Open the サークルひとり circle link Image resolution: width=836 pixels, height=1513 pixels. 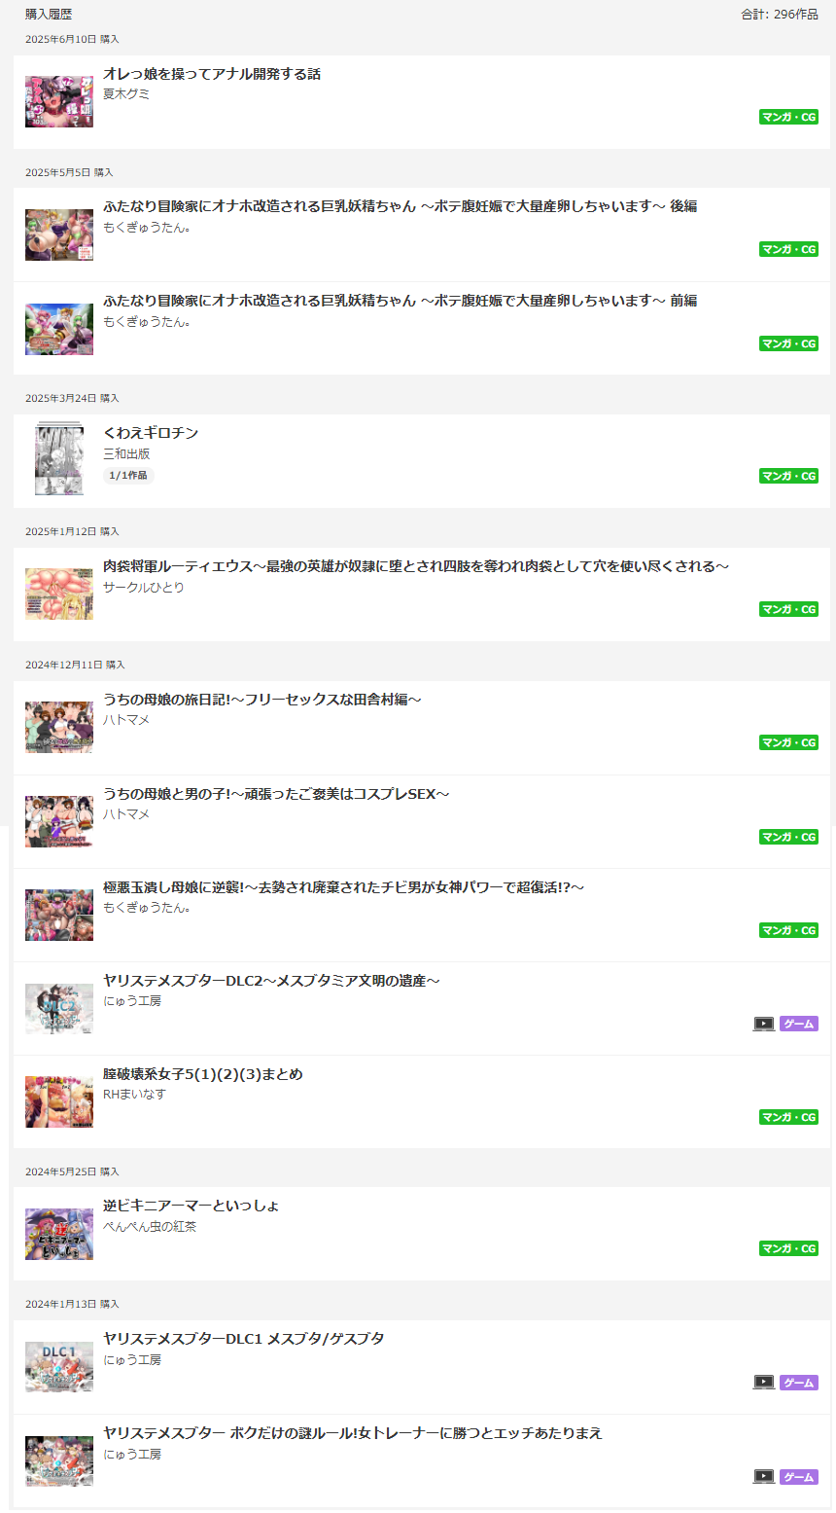point(144,588)
